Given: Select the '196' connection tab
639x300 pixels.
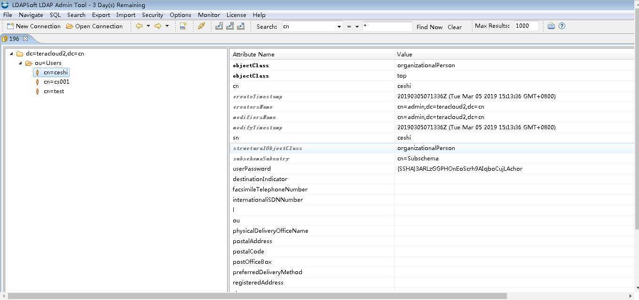Looking at the screenshot, I should (14, 39).
